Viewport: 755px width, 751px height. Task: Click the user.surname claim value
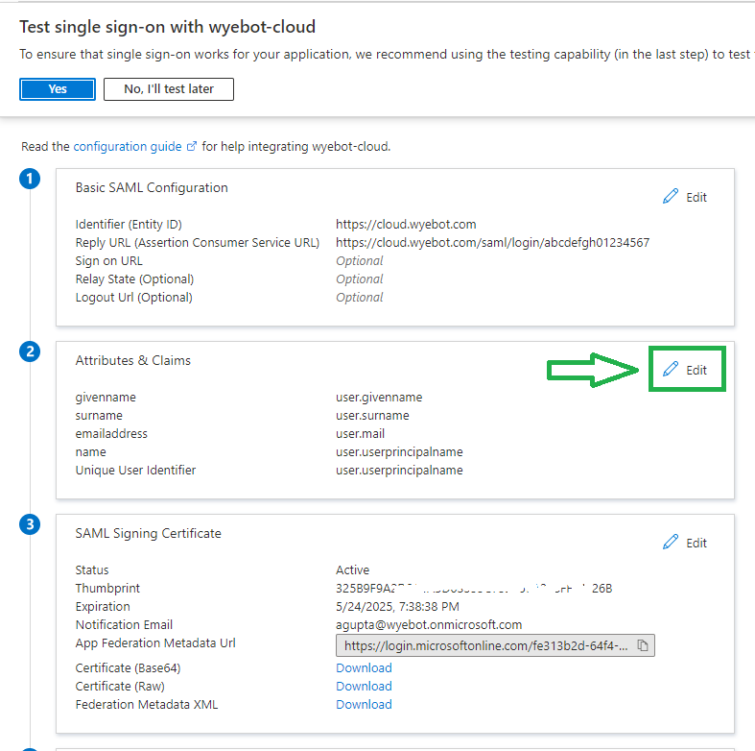click(372, 416)
